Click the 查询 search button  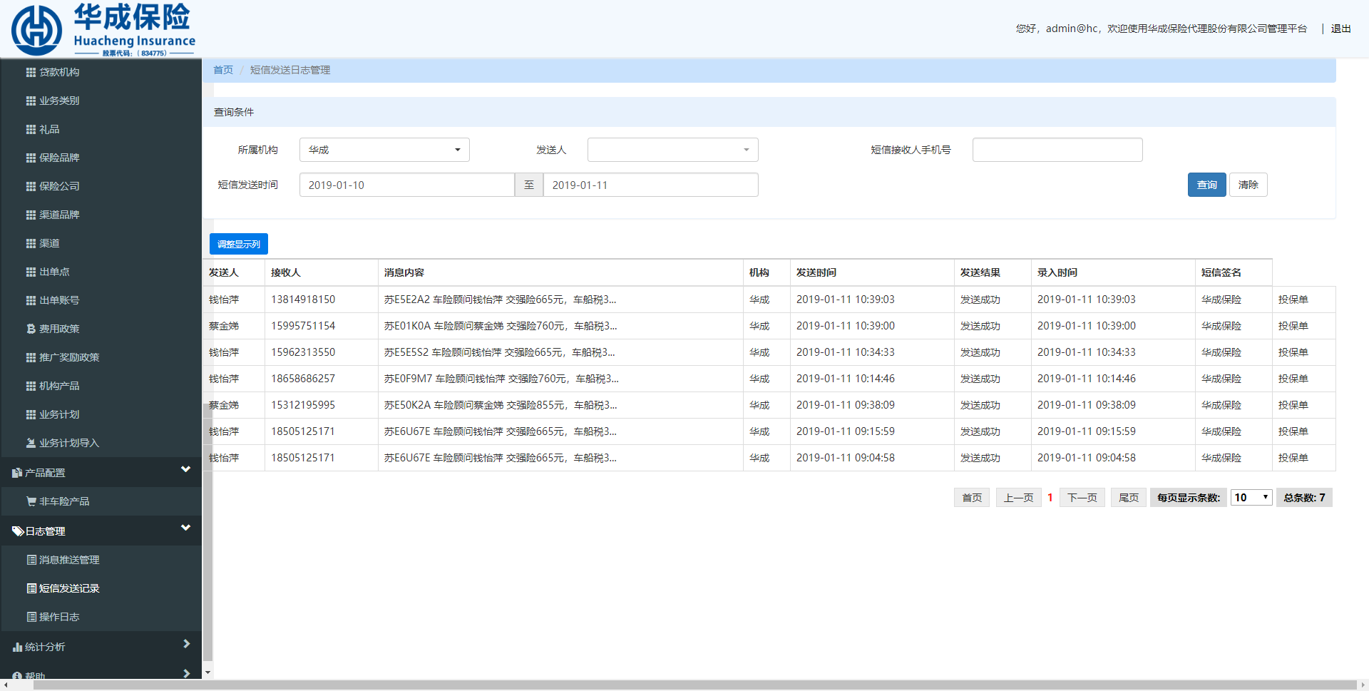coord(1206,185)
